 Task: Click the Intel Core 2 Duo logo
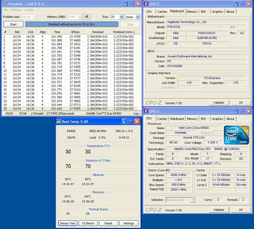[x=236, y=135]
